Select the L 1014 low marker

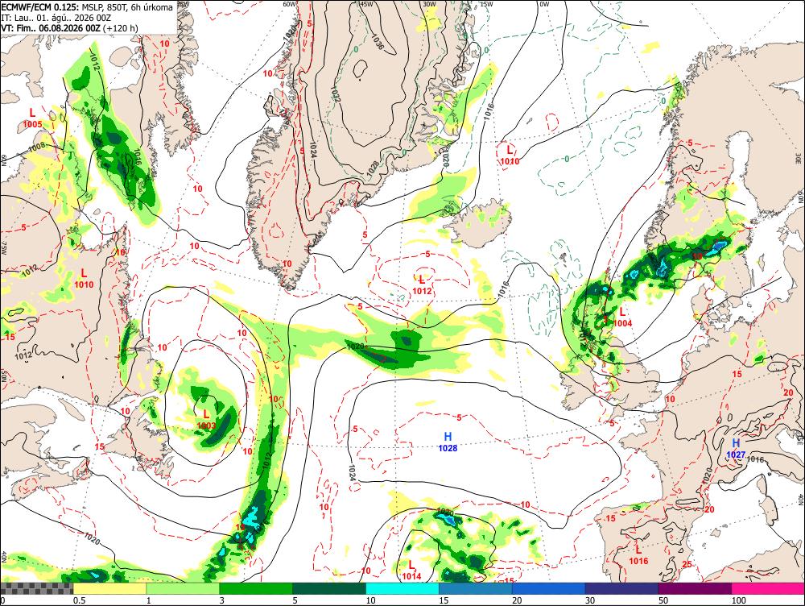(411, 571)
